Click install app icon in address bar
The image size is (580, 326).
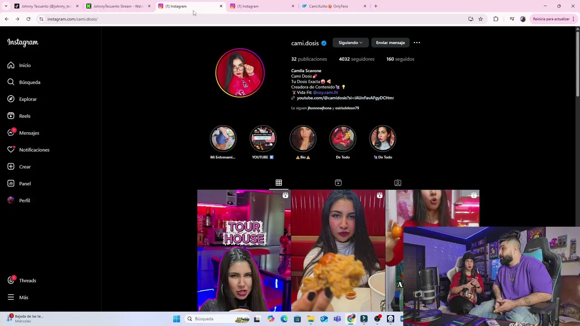pyautogui.click(x=471, y=19)
